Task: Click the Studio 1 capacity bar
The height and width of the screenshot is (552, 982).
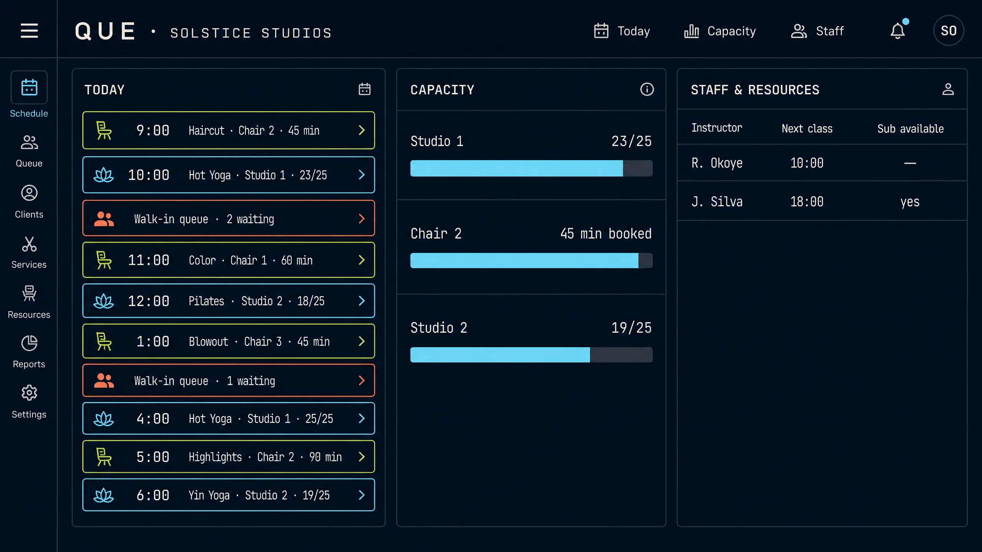Action: click(x=531, y=168)
